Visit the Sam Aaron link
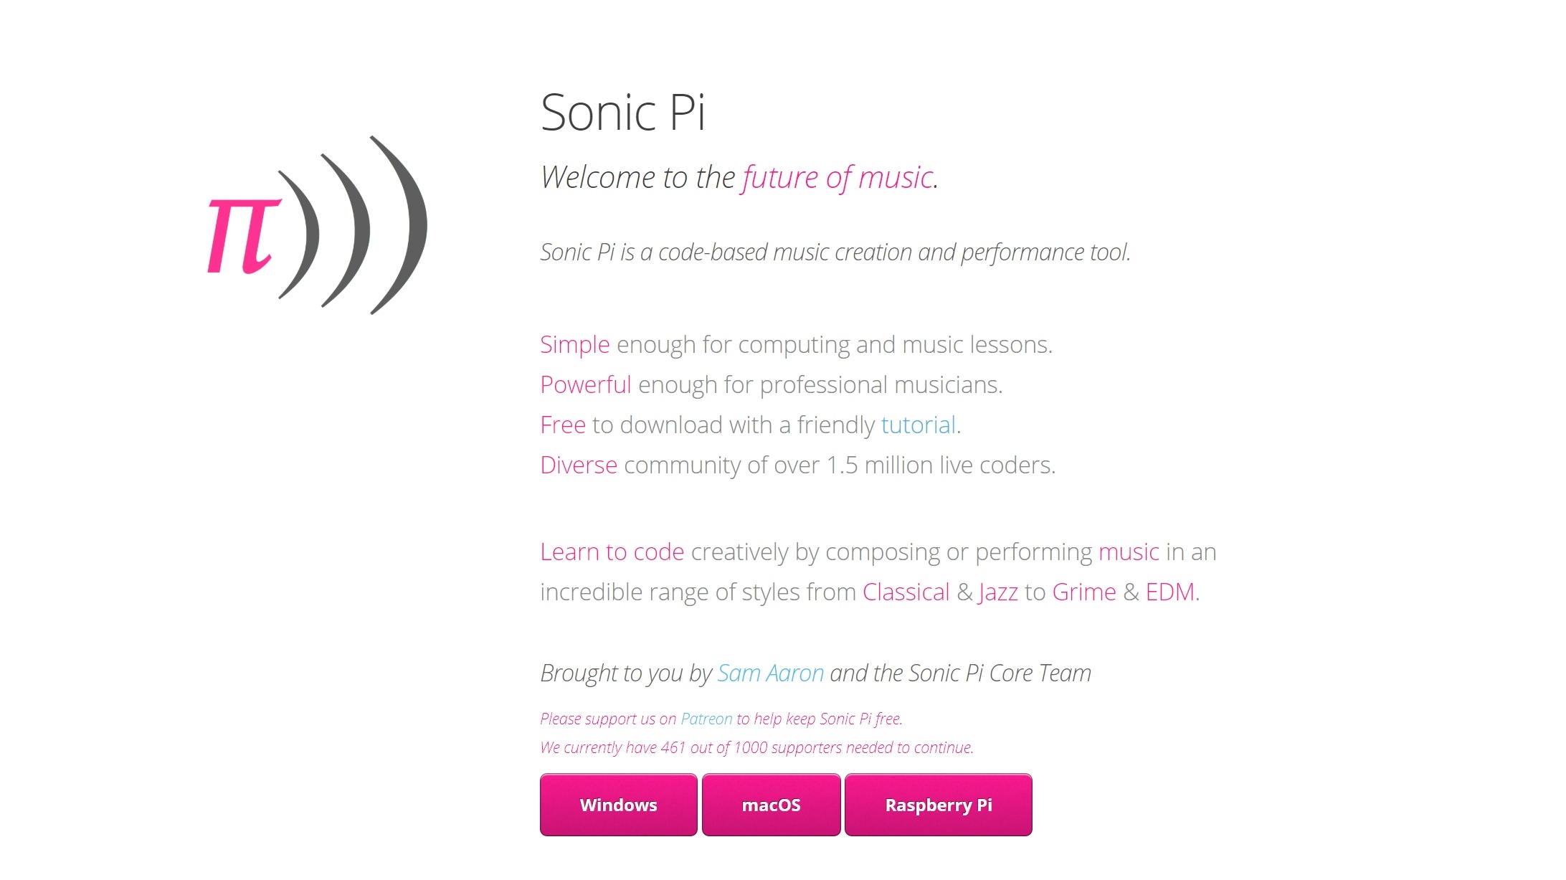This screenshot has height=880, width=1566. click(770, 673)
